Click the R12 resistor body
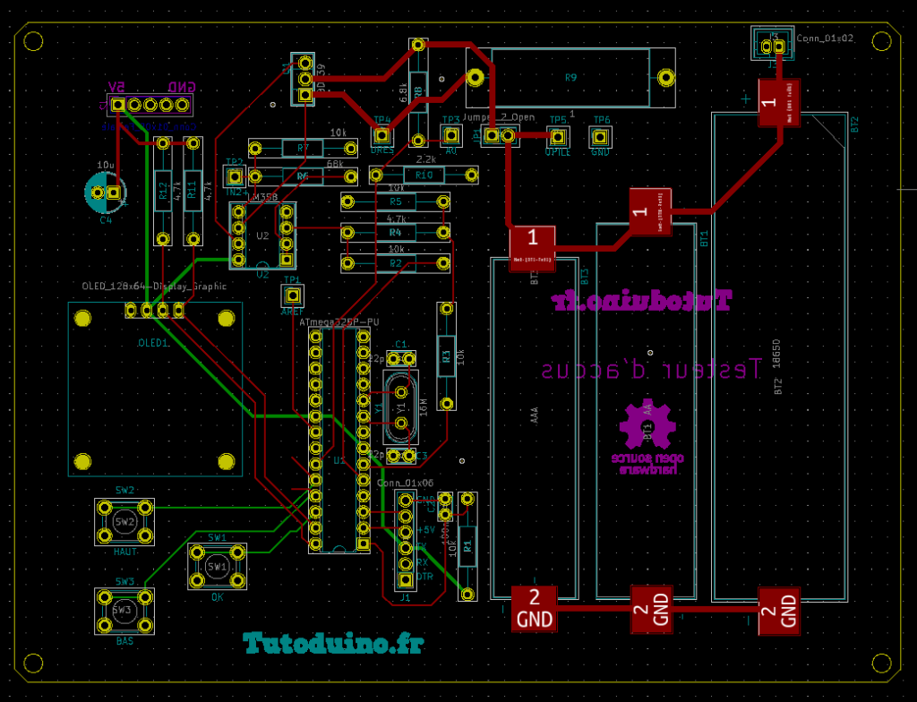 coord(163,192)
